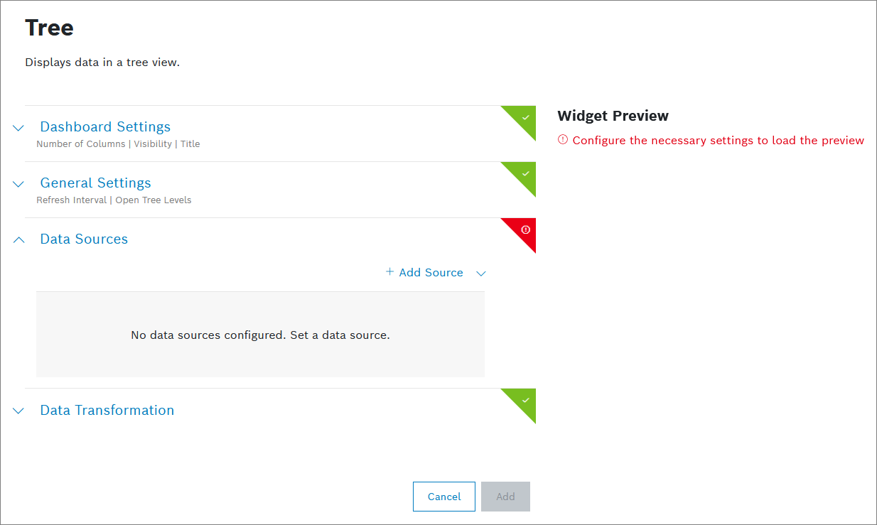Open the Data Transformation section title
The height and width of the screenshot is (525, 877).
tap(107, 410)
